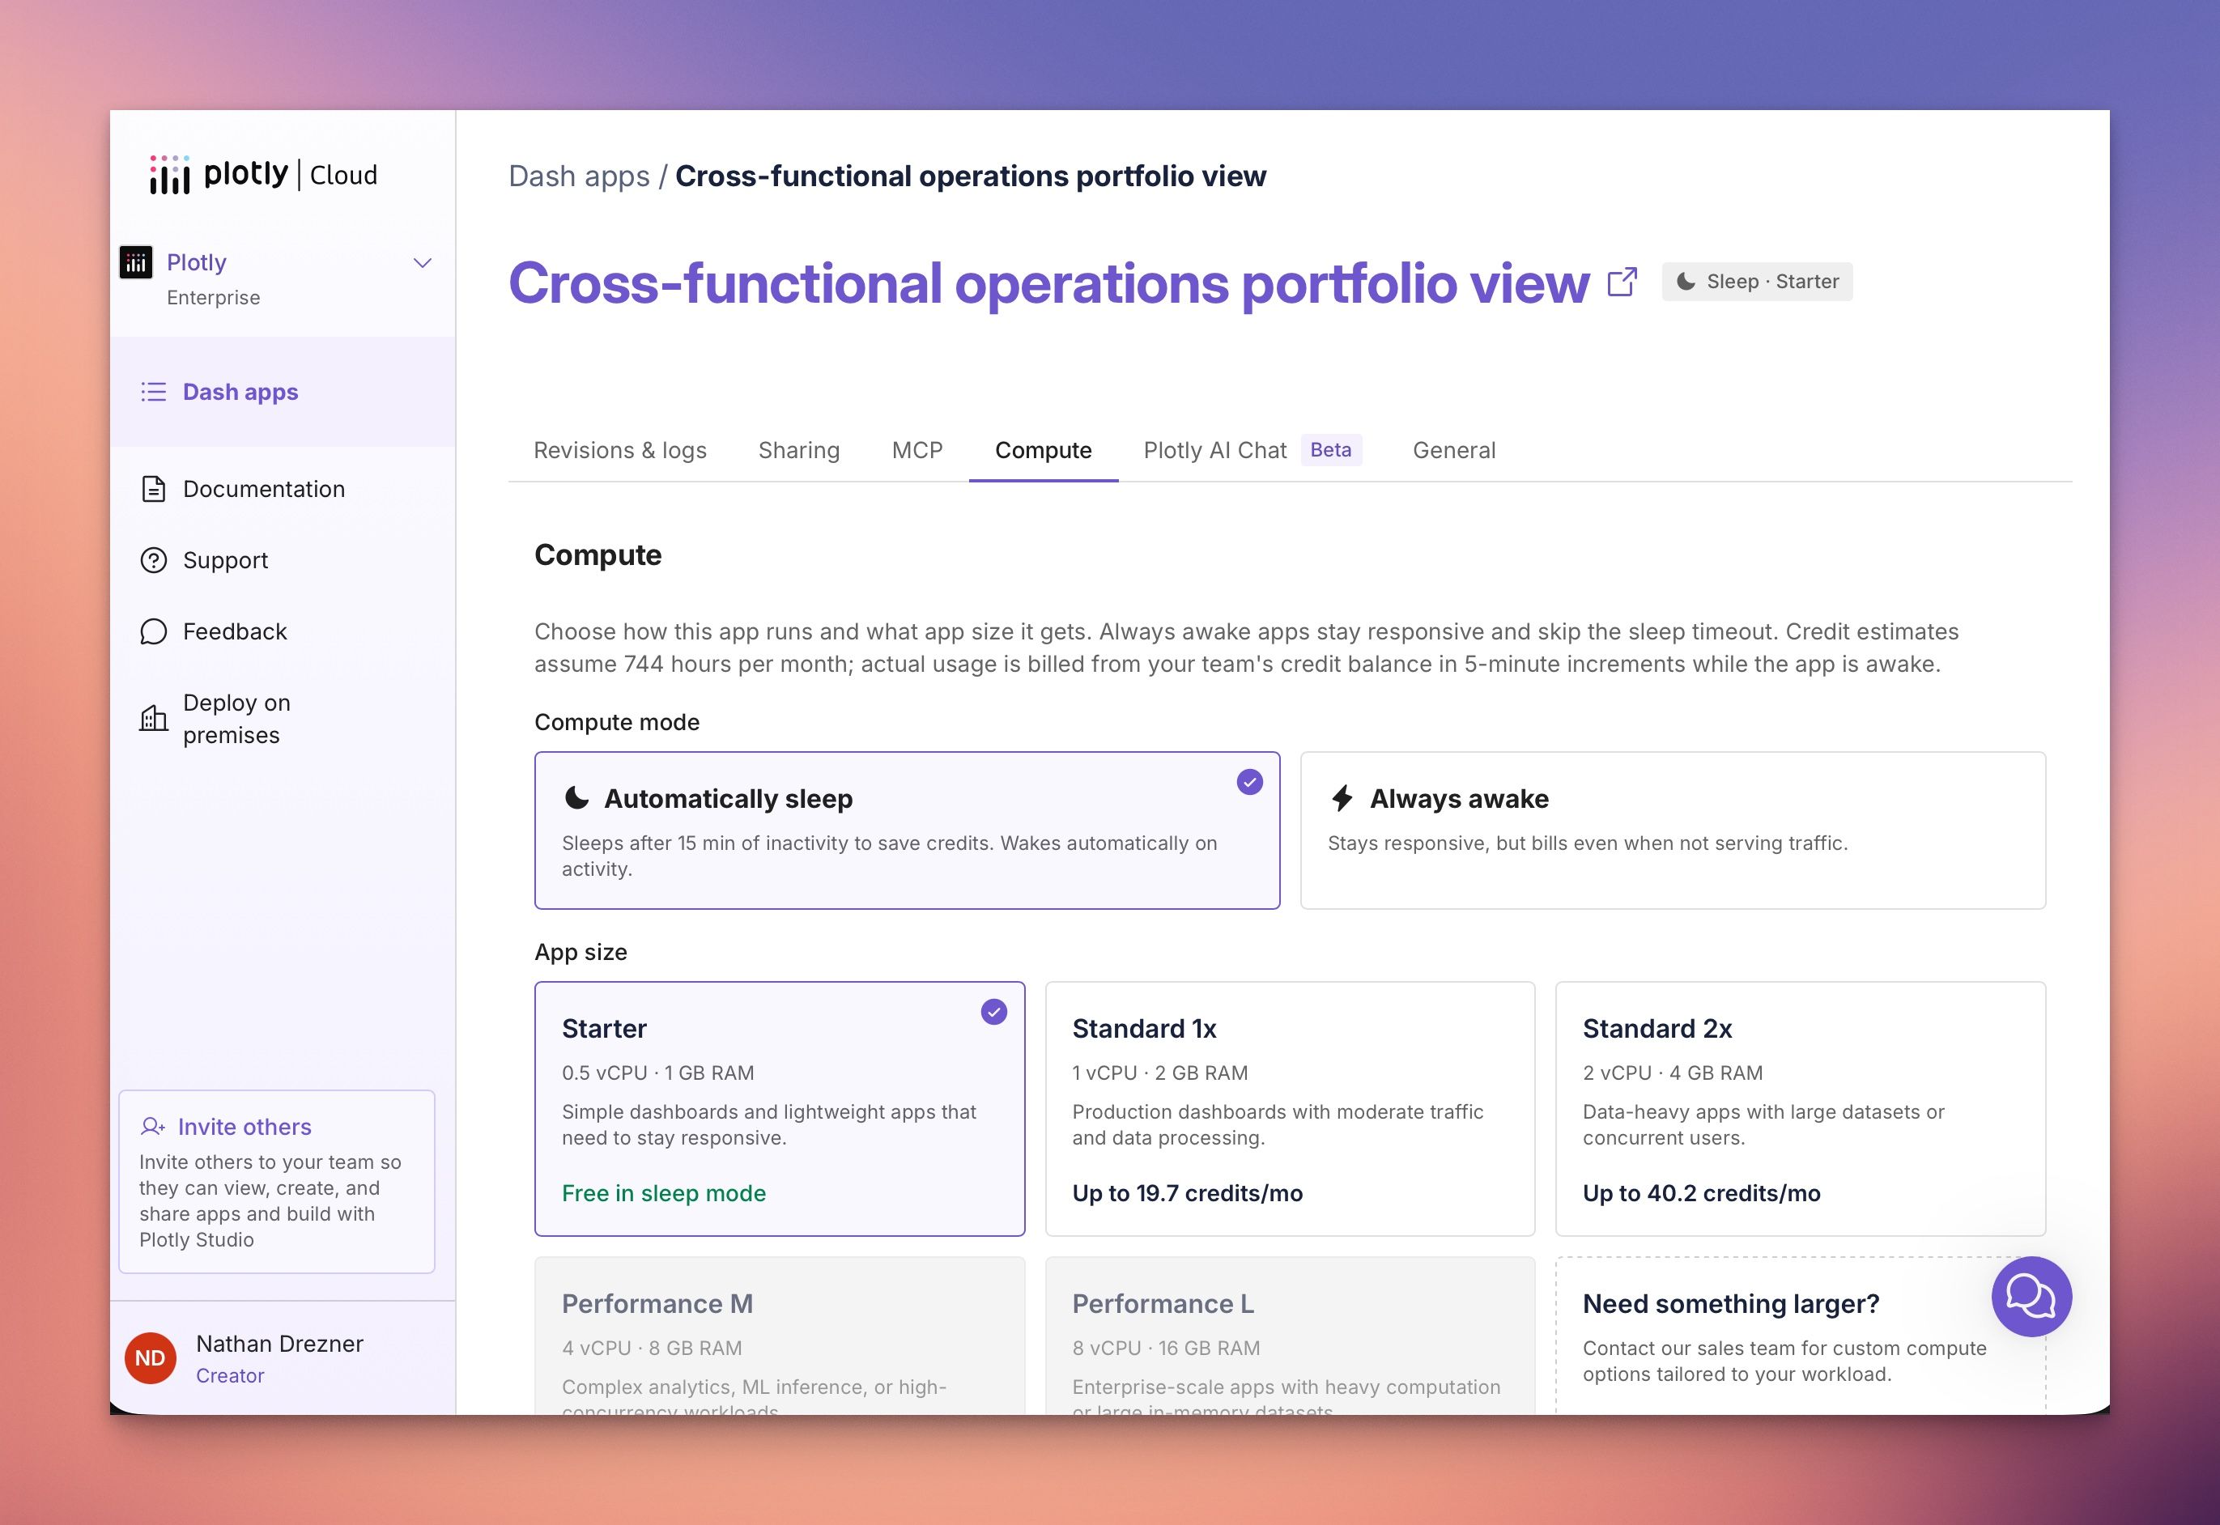Image resolution: width=2220 pixels, height=1525 pixels.
Task: Select Always awake compute mode
Action: pyautogui.click(x=1673, y=830)
